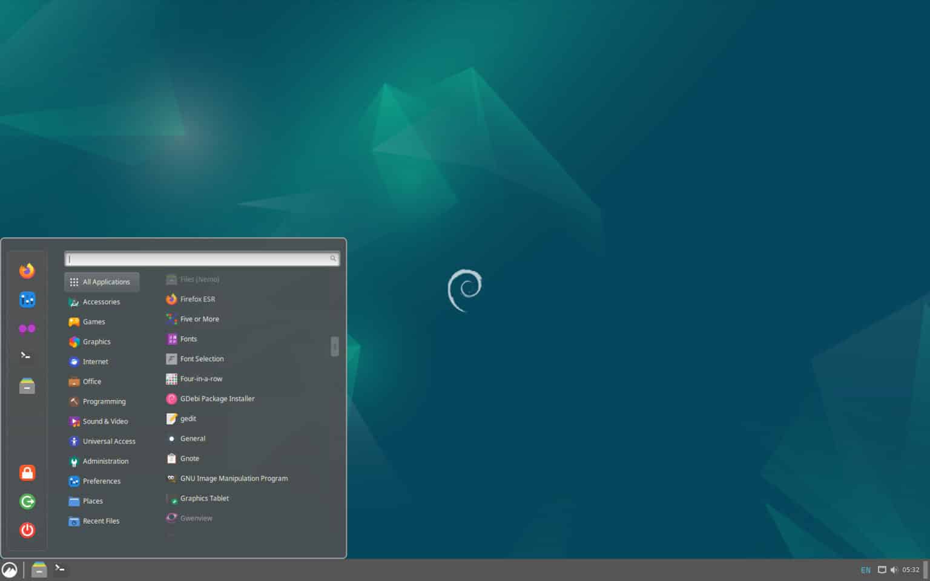Open the terminal from the taskbar
930x581 pixels.
[60, 570]
